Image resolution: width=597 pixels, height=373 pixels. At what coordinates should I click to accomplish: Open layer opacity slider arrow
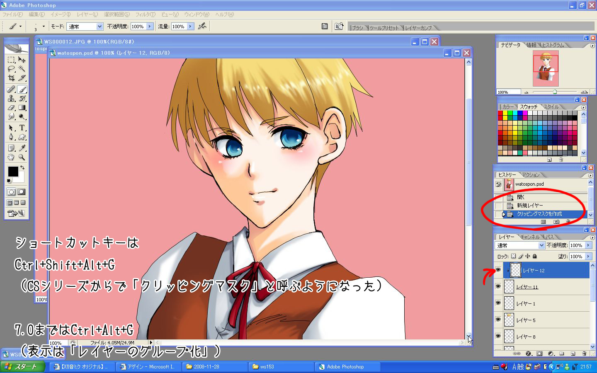[588, 245]
